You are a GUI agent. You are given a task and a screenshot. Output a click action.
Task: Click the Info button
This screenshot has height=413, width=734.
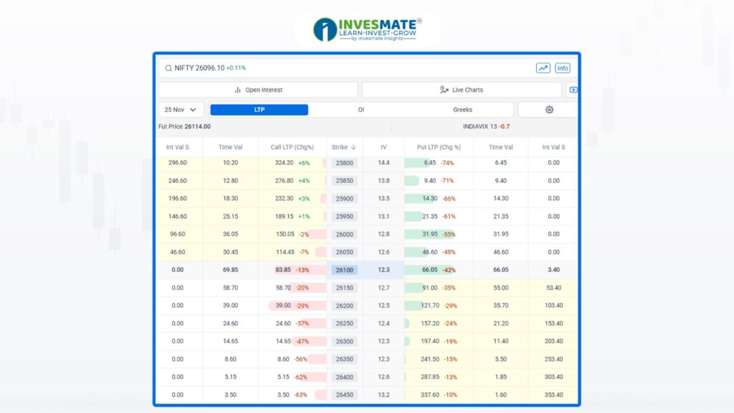[563, 68]
